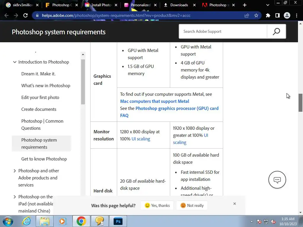303x227 pixels.
Task: Click the Adobe Support search magnifier
Action: click(276, 31)
